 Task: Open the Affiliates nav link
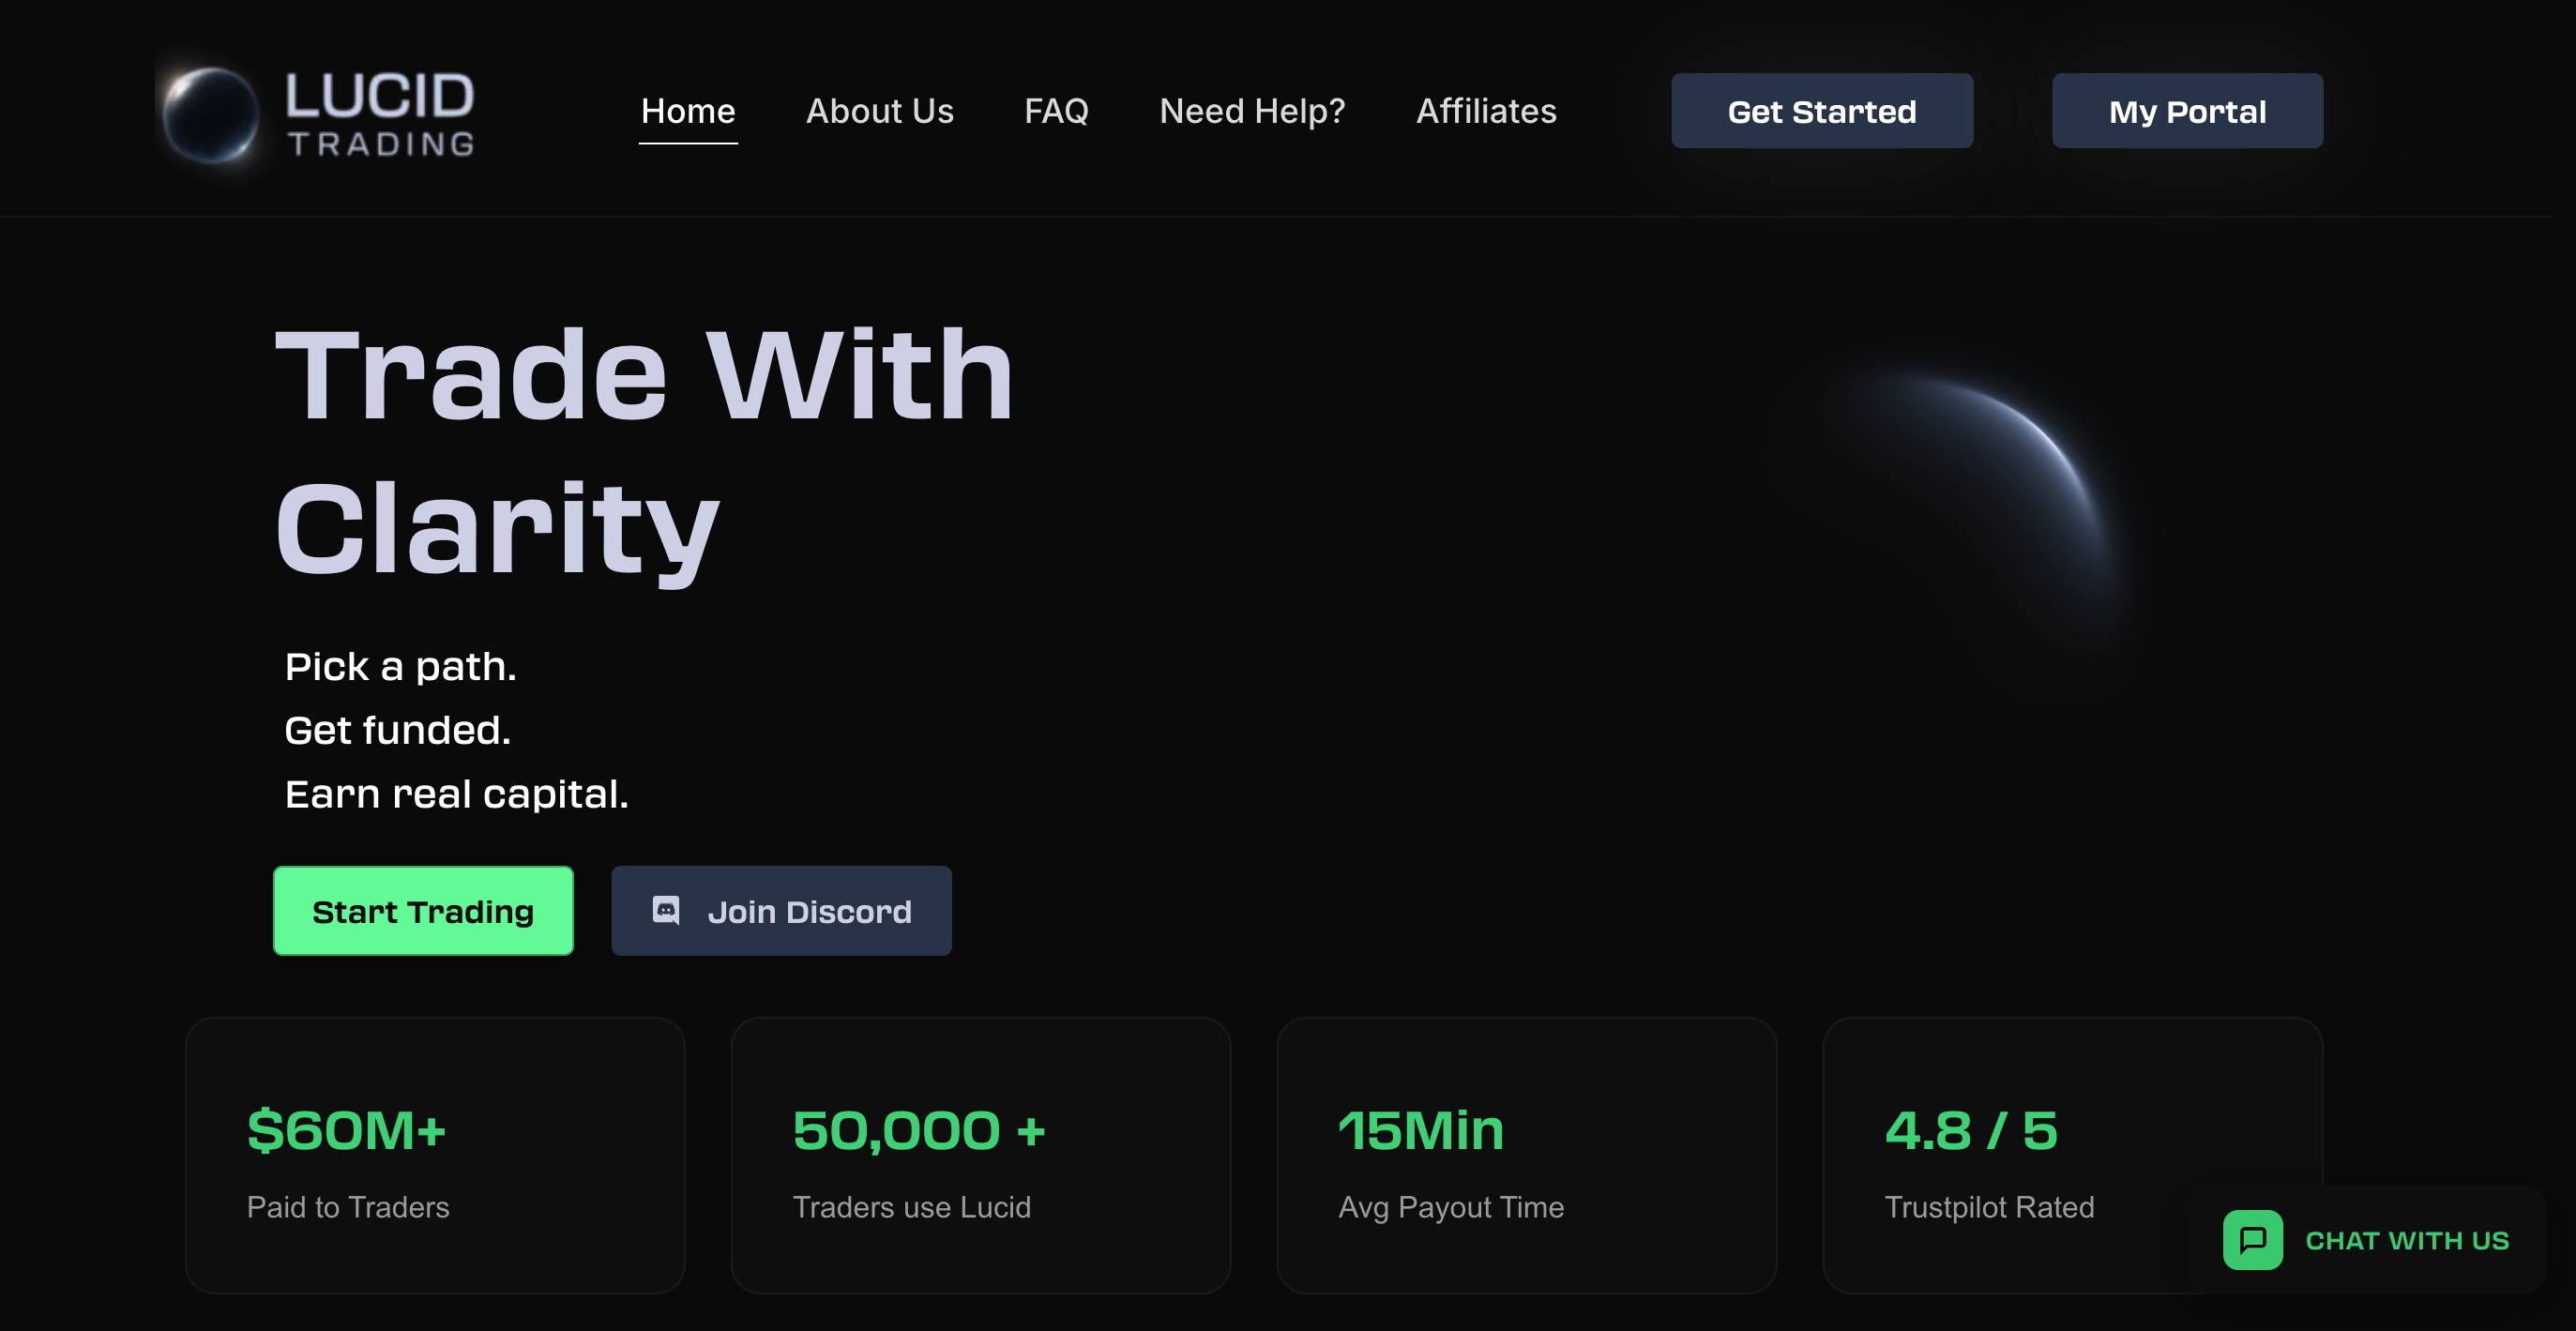click(x=1486, y=111)
